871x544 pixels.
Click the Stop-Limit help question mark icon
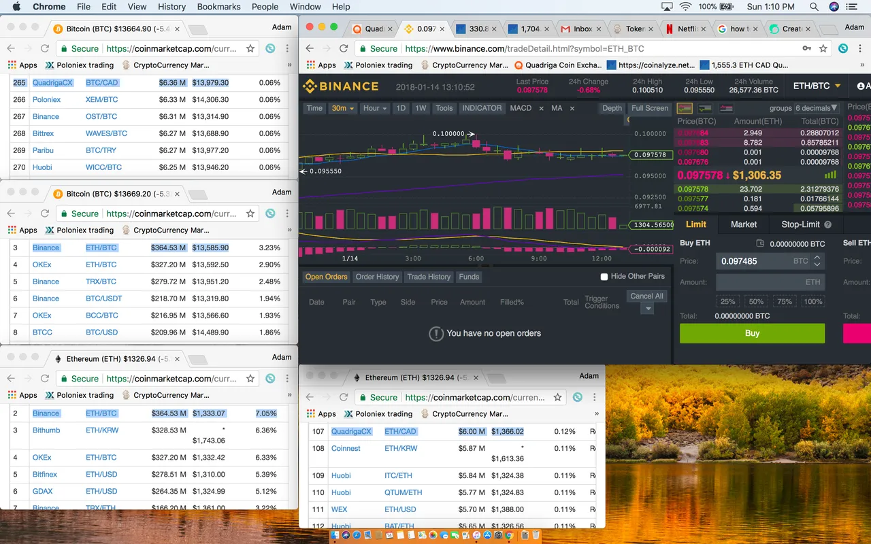pos(828,224)
